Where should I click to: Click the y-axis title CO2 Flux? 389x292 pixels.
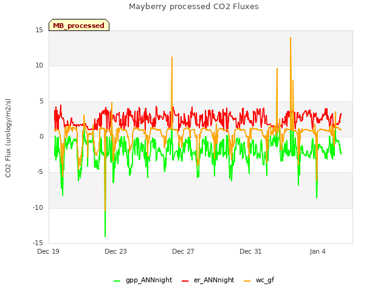[8, 138]
